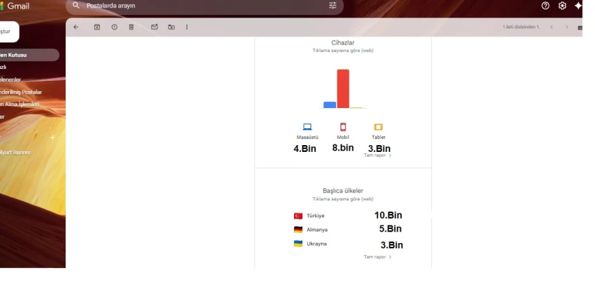595x297 pixels.
Task: Report this email as spam
Action: 114,27
